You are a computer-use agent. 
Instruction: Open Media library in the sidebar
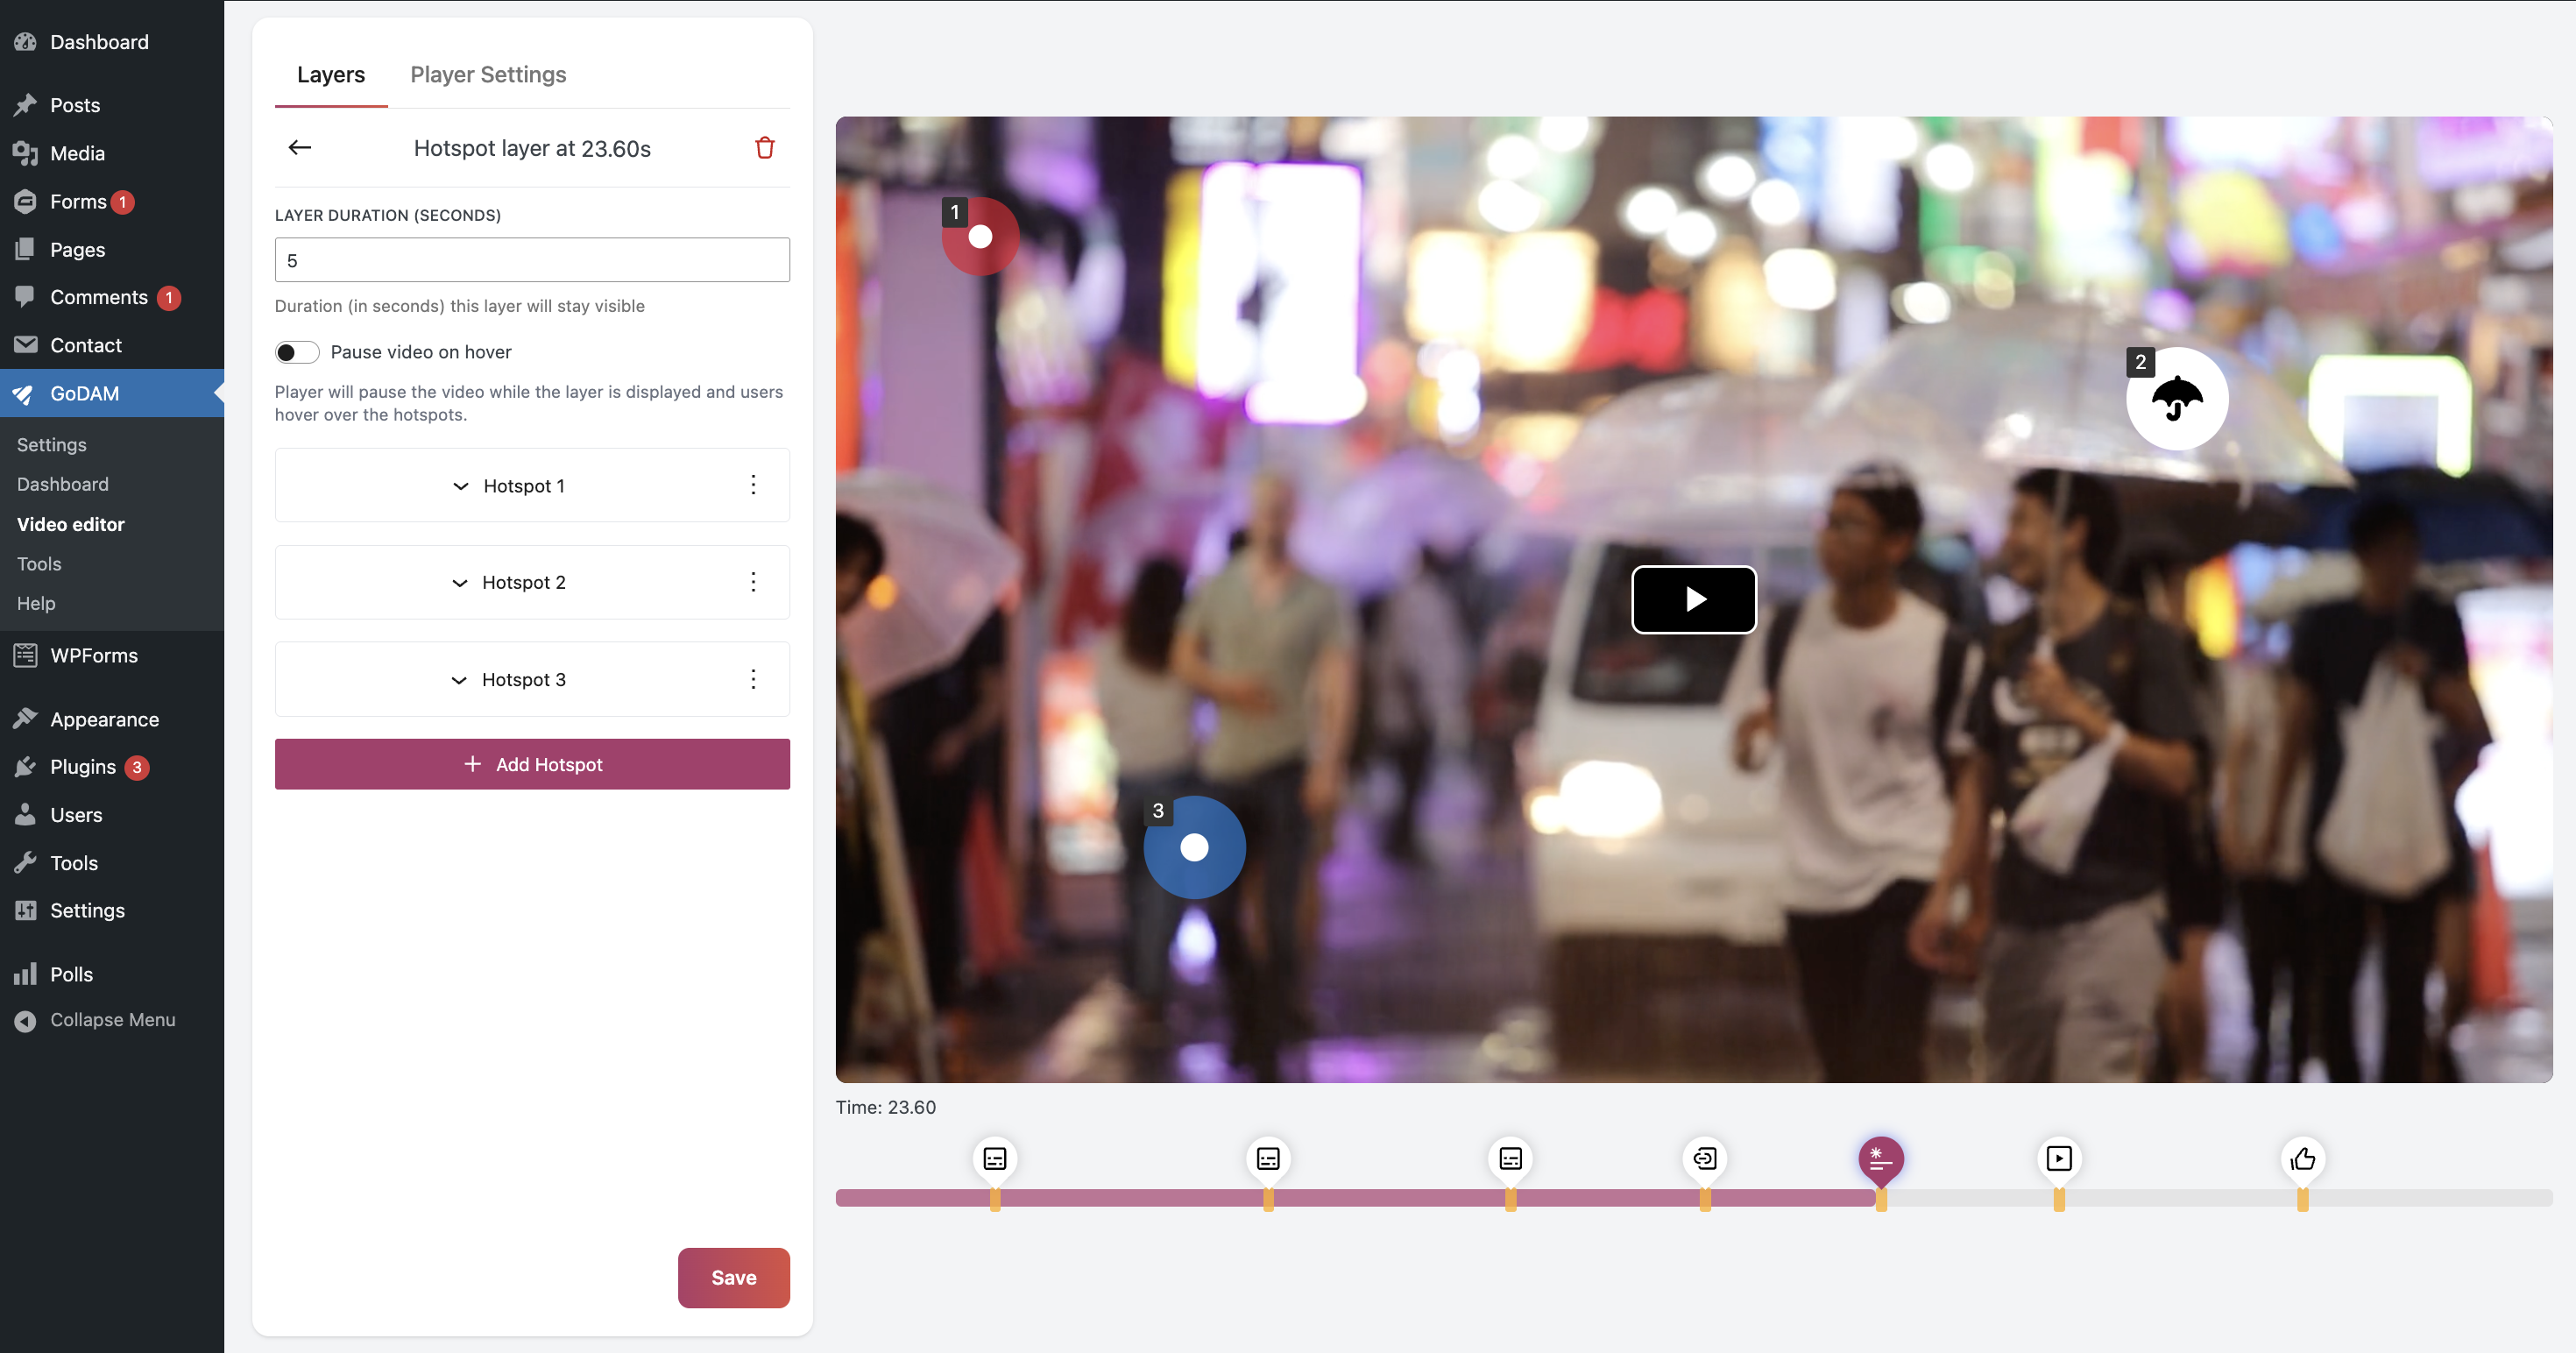point(112,153)
